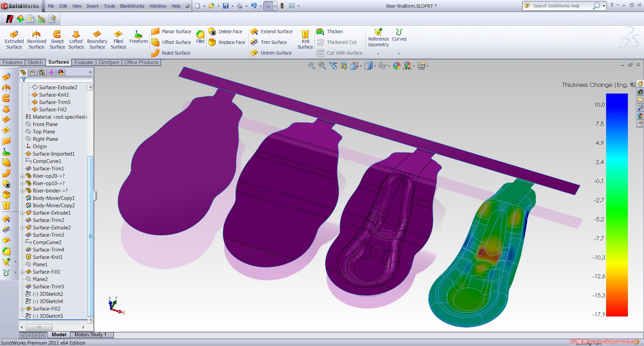The width and height of the screenshot is (644, 346).
Task: Click the Print icon
Action: [239, 6]
